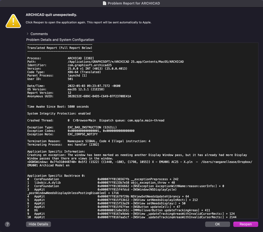Screen dimensions: 263x232
Task: Click 'System Integrity Protection: enabled' line
Action: click(x=59, y=114)
